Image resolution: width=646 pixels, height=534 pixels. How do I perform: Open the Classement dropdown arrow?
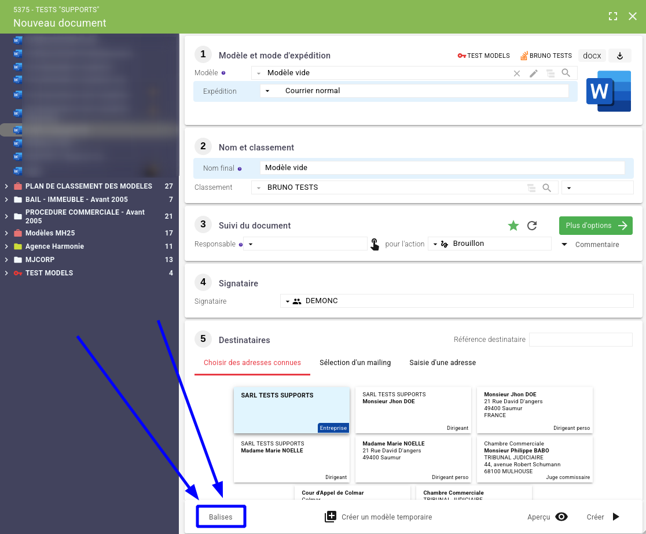(259, 188)
